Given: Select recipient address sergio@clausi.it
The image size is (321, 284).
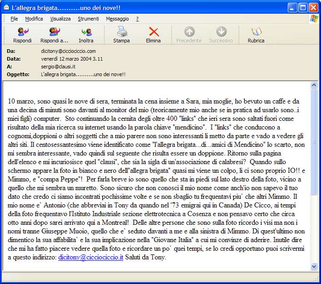Looking at the screenshot, I should point(58,67).
